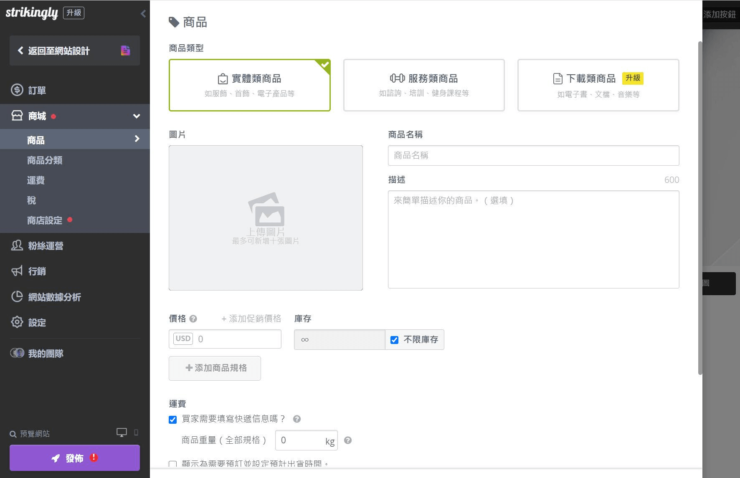Collapse the 商城 store menu chevron
The height and width of the screenshot is (478, 740).
[x=137, y=116]
